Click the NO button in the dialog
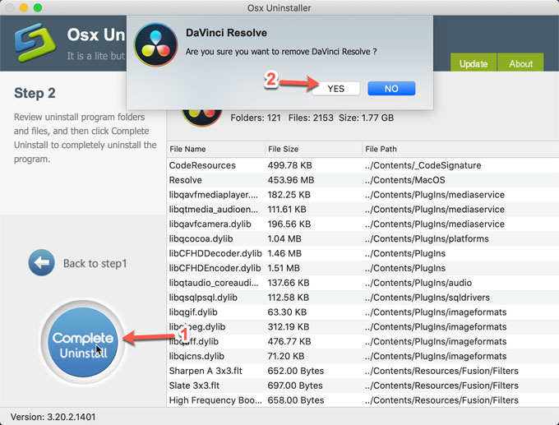The height and width of the screenshot is (425, 559). coord(391,89)
